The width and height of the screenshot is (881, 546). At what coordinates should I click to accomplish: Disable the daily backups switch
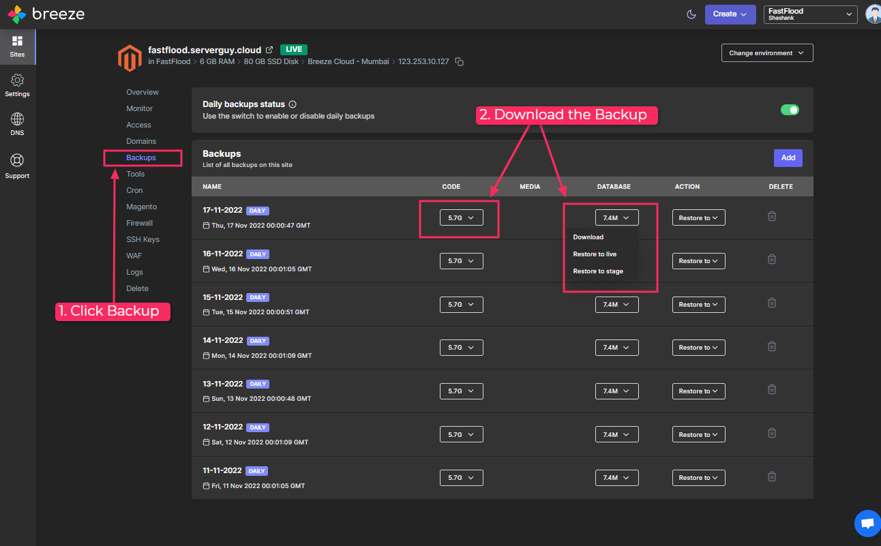click(x=790, y=110)
